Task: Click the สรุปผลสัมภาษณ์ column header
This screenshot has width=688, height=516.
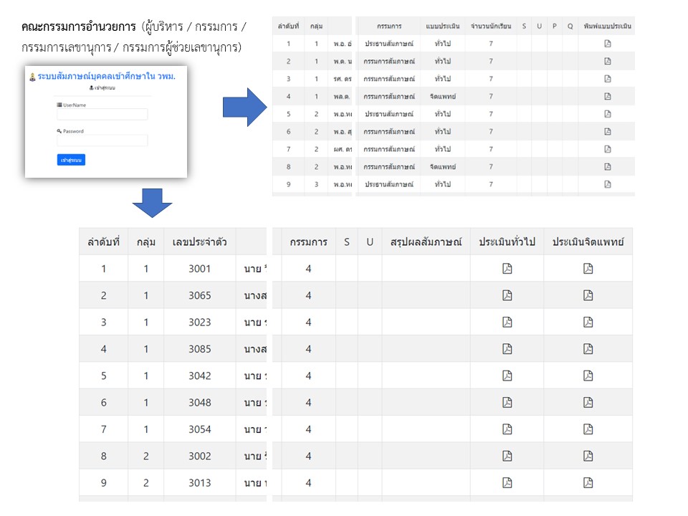Action: point(426,242)
